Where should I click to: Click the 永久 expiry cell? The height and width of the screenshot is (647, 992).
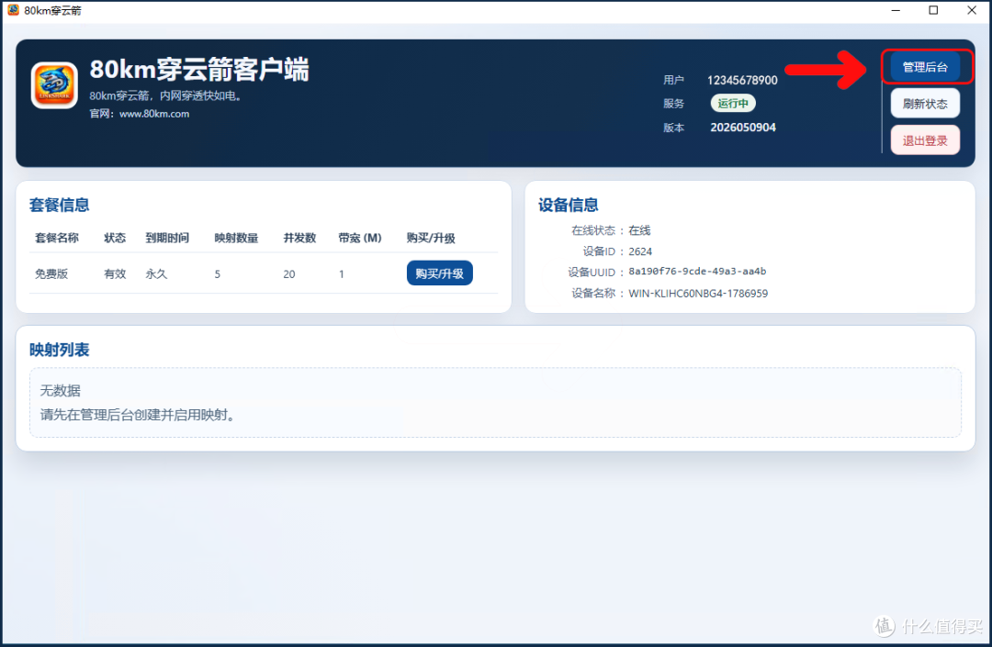pyautogui.click(x=156, y=273)
